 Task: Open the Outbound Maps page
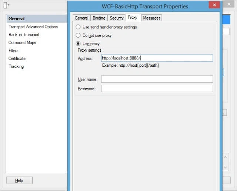point(22,43)
